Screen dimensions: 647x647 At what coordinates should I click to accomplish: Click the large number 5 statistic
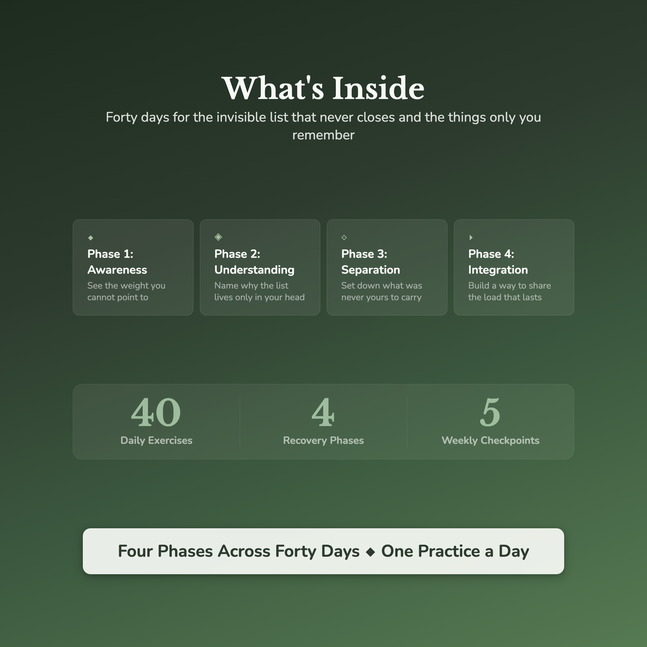(x=490, y=412)
